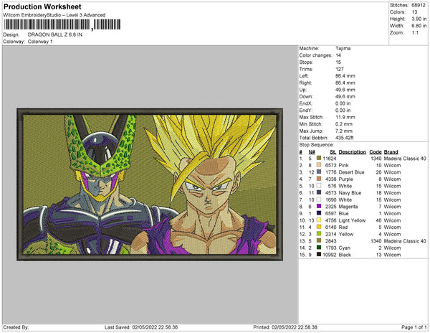
Task: Click the 'Printed: 02/05/2022 22.58.38' footer text
Action: (x=285, y=327)
